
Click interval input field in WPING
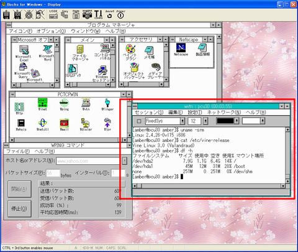(x=119, y=173)
